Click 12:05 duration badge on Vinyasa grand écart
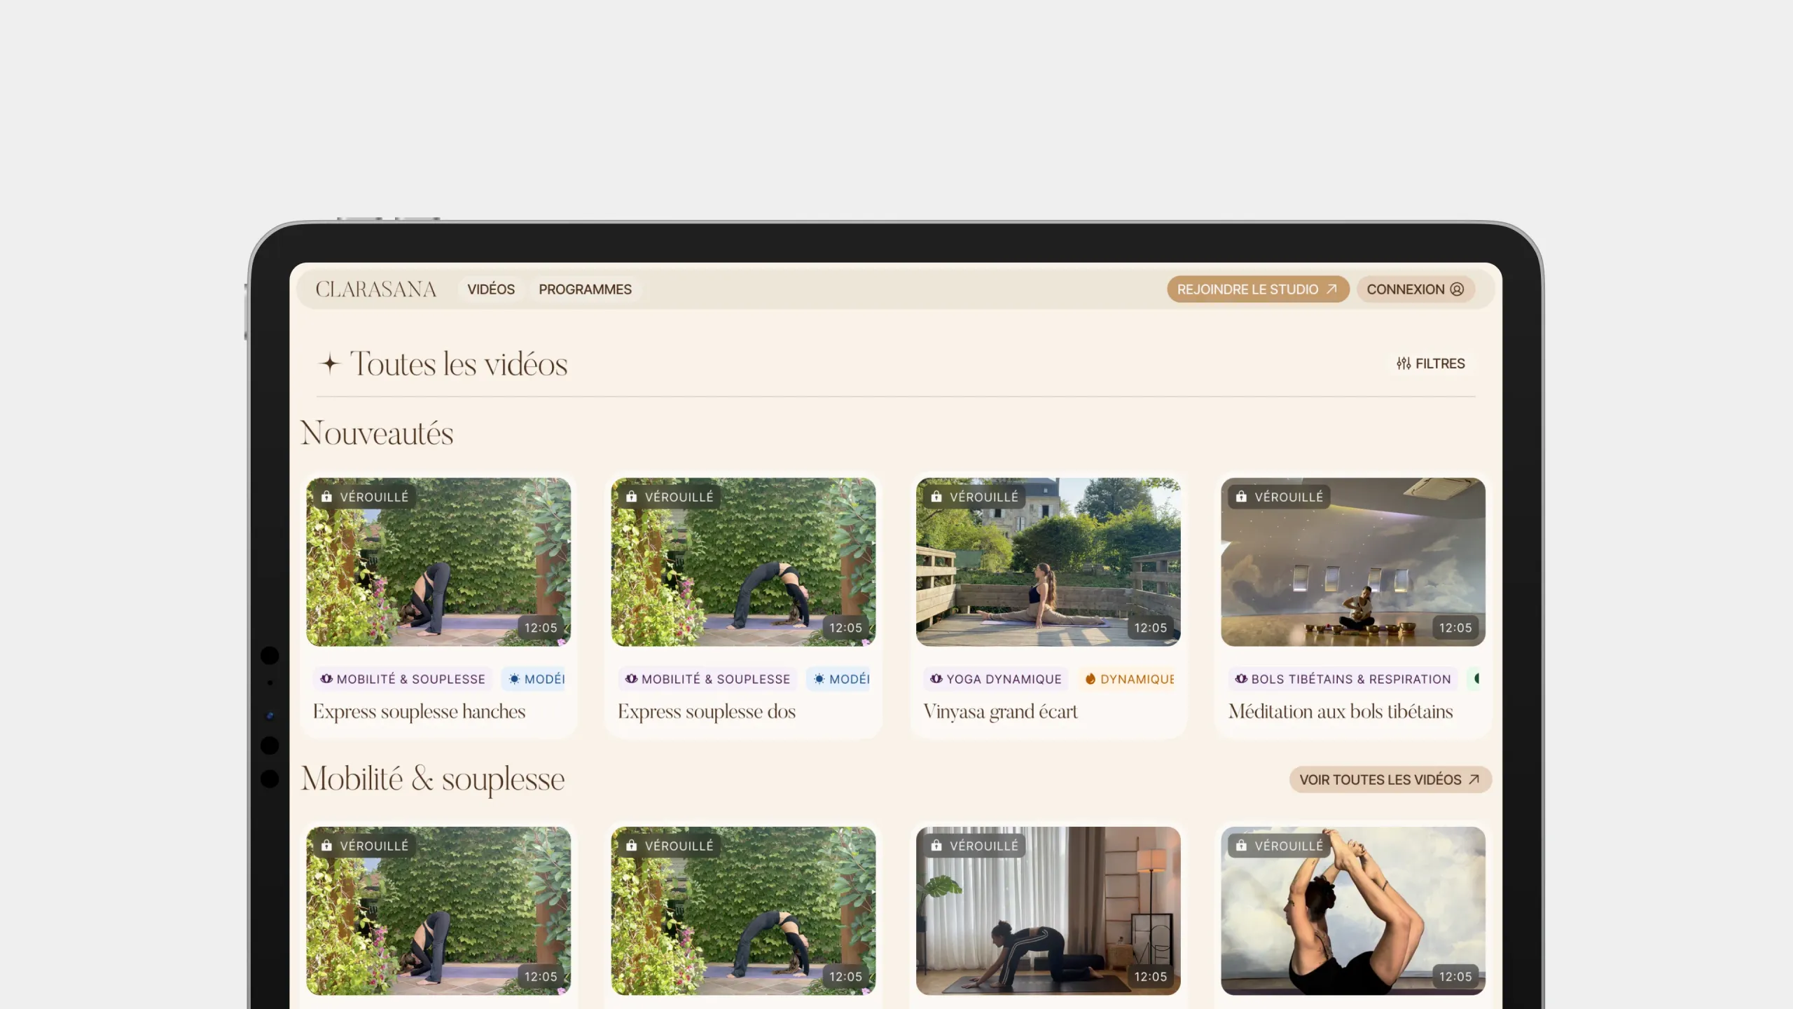The width and height of the screenshot is (1793, 1009). [1150, 628]
